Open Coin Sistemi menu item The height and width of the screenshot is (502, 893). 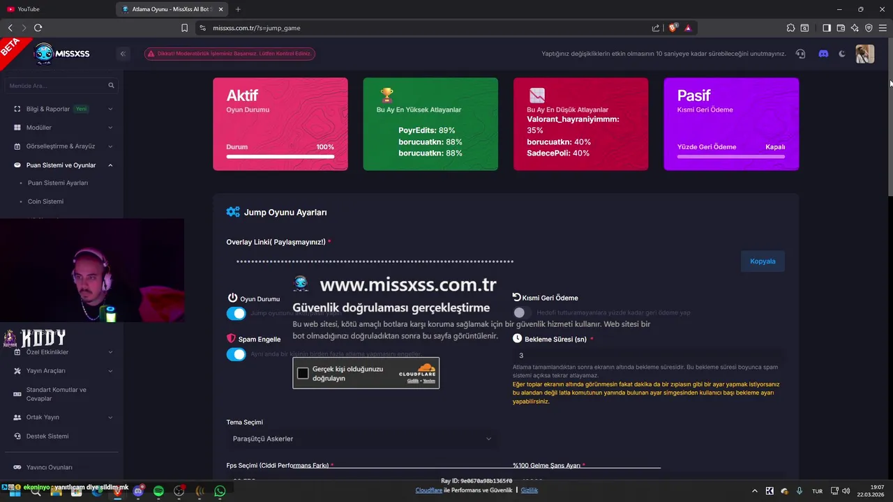[45, 201]
